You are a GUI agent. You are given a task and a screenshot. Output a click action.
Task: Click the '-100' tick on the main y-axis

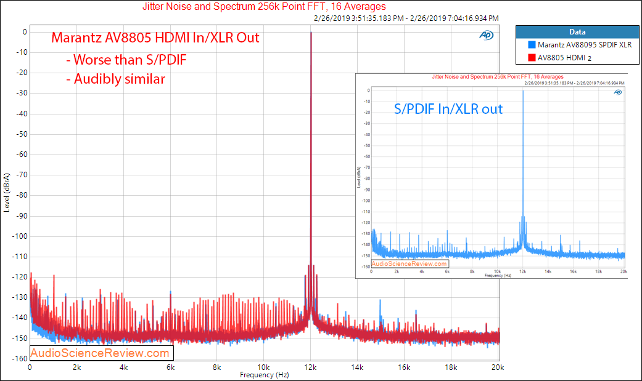20,236
